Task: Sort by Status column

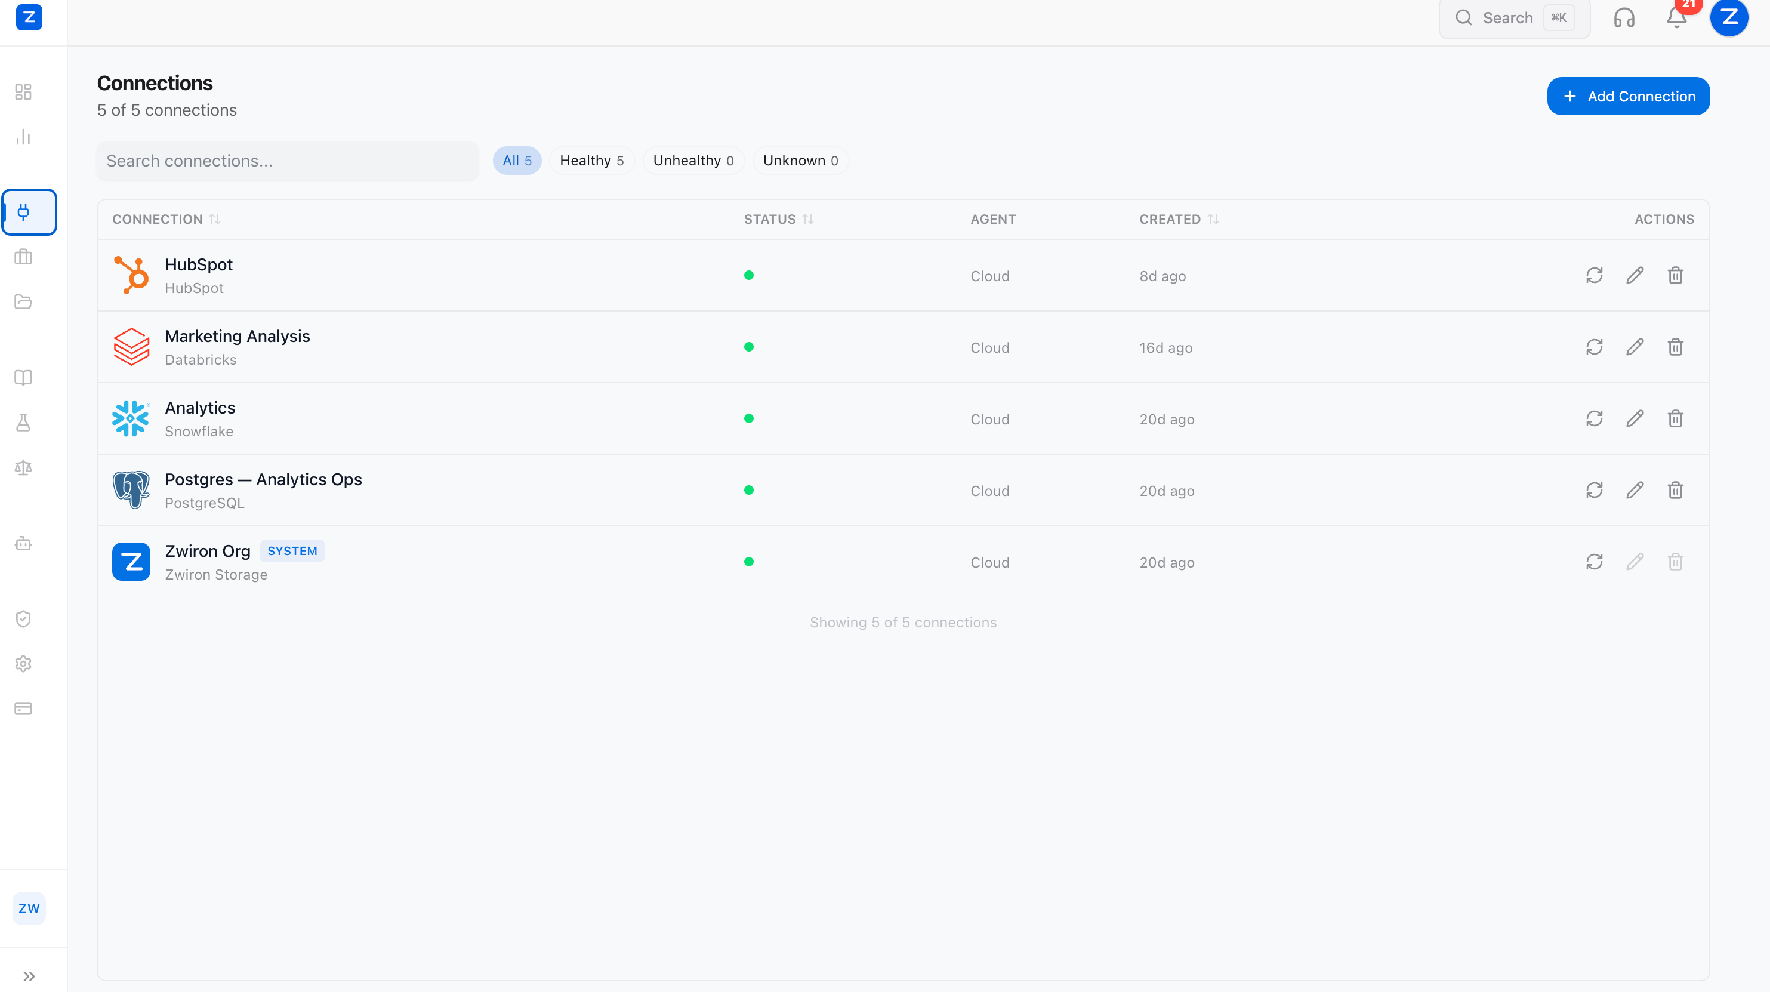Action: tap(779, 219)
